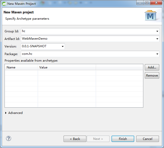The width and height of the screenshot is (164, 148).
Task: Click the Version field 0.0.1-SNAPSHOT
Action: tap(43, 46)
